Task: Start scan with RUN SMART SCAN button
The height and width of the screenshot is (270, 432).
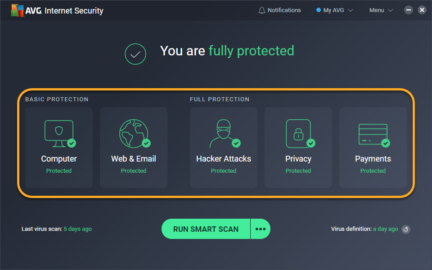Action: coord(206,229)
